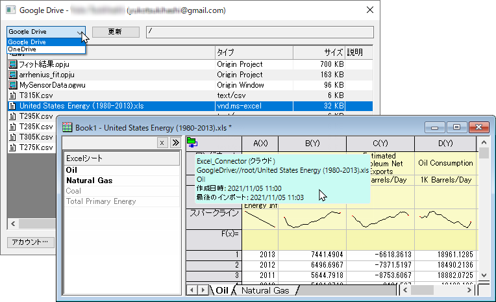Select the file フィット結果.opju
Viewport: 496px width, 302px height.
point(44,64)
